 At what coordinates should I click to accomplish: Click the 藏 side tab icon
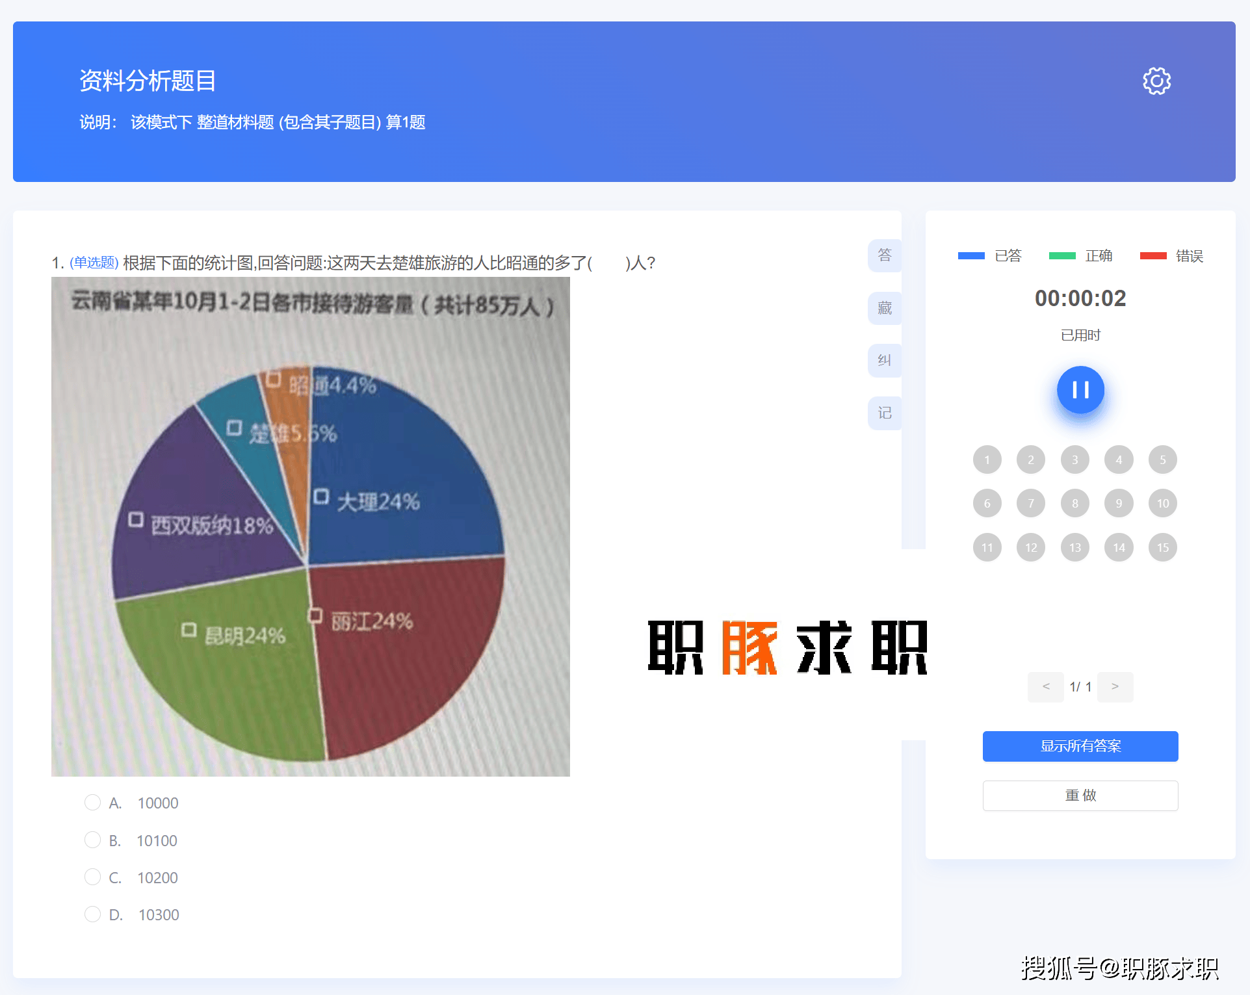pyautogui.click(x=884, y=308)
